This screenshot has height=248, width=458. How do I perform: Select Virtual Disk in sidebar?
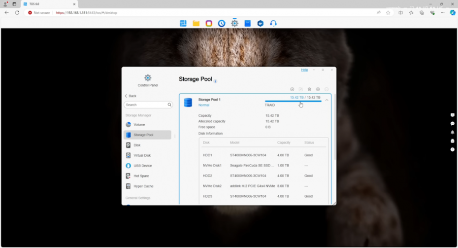pyautogui.click(x=148, y=155)
